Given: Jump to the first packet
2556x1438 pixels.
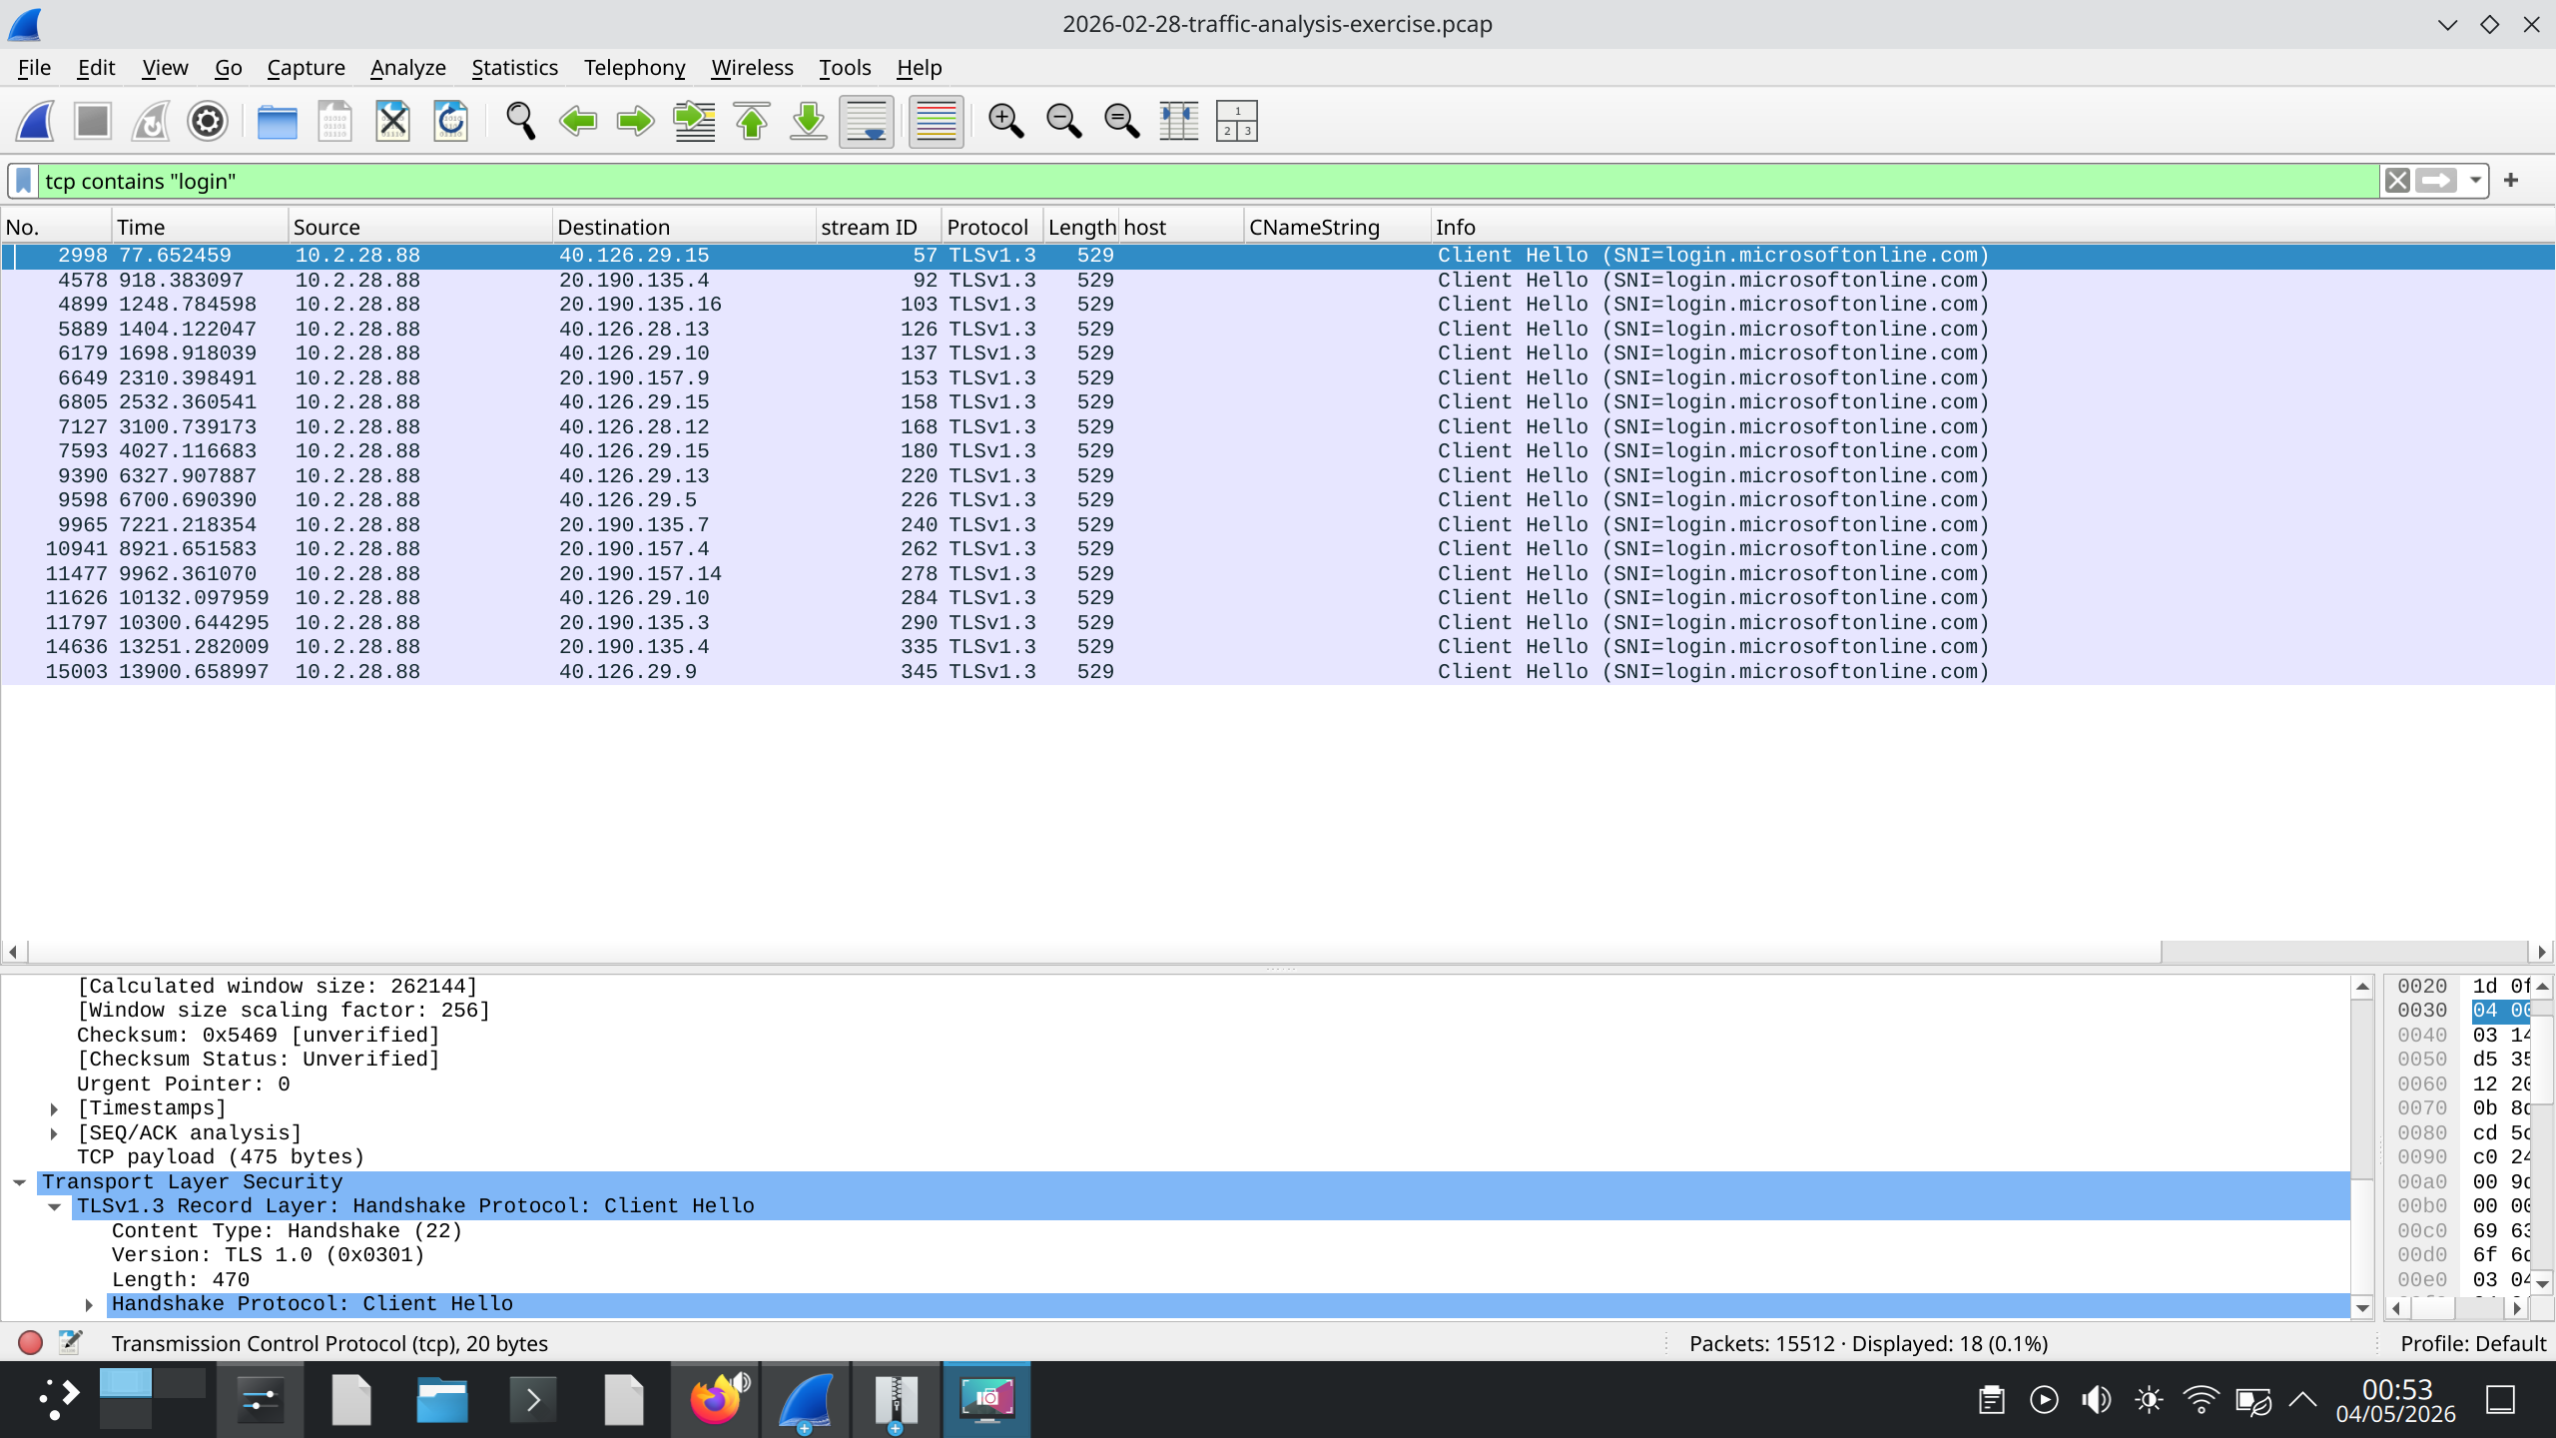Looking at the screenshot, I should pyautogui.click(x=752, y=122).
